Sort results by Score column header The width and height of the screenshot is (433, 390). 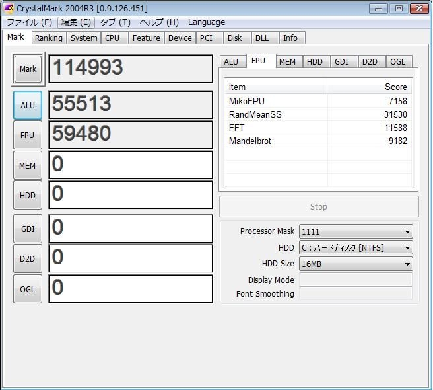[x=370, y=87]
